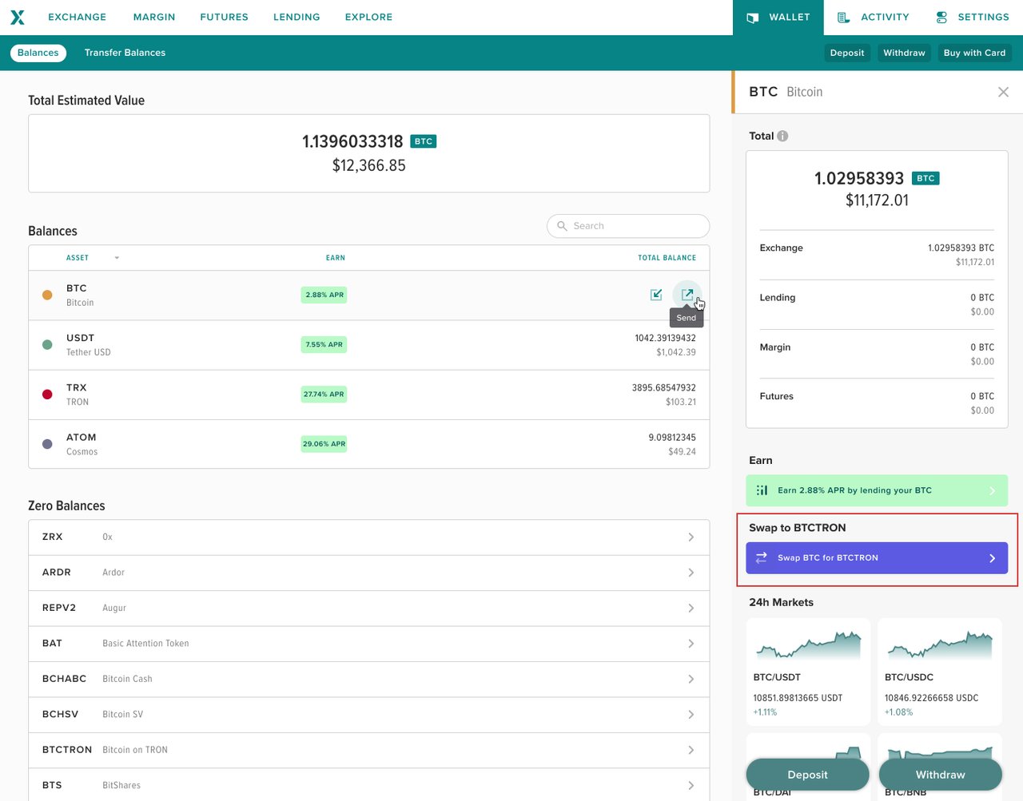Image resolution: width=1023 pixels, height=801 pixels.
Task: Select the USDT Tether USD row
Action: pos(368,345)
